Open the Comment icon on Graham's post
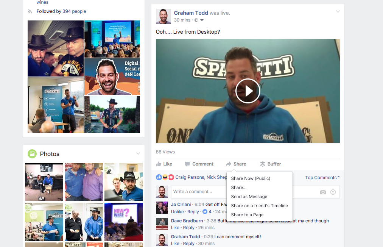The image size is (383, 247). (187, 164)
